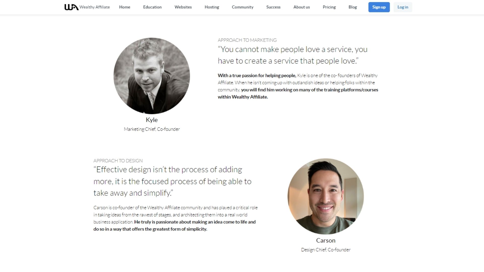This screenshot has height=272, width=484.
Task: Select the APPROACH TO DESIGN heading
Action: 118,160
